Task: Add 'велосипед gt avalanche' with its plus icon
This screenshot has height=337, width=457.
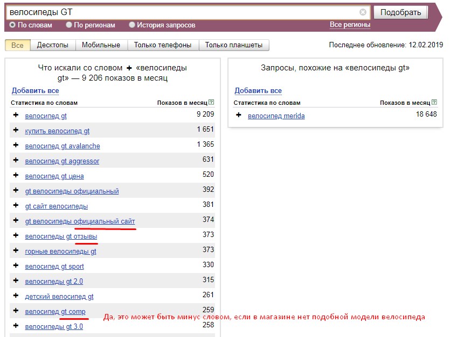Action: point(16,145)
